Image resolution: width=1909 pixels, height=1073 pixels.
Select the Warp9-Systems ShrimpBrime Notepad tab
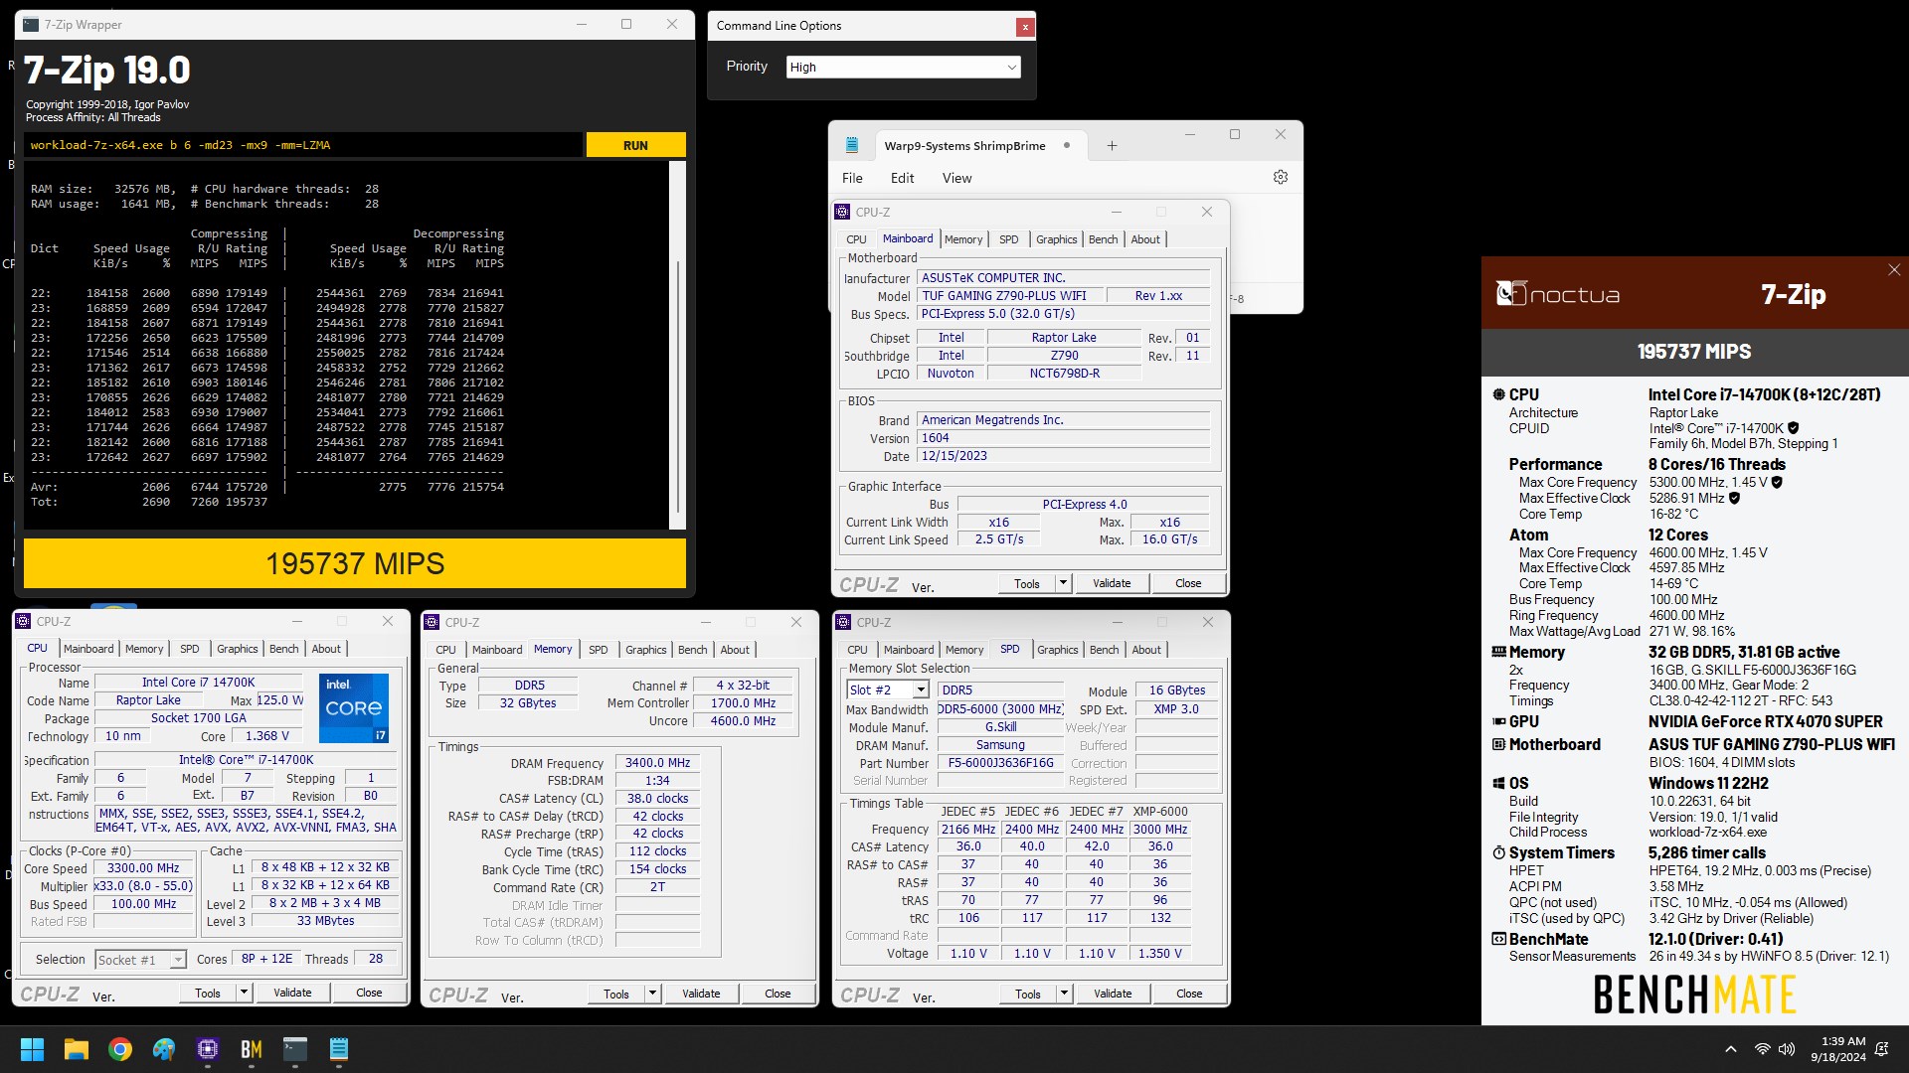[964, 146]
